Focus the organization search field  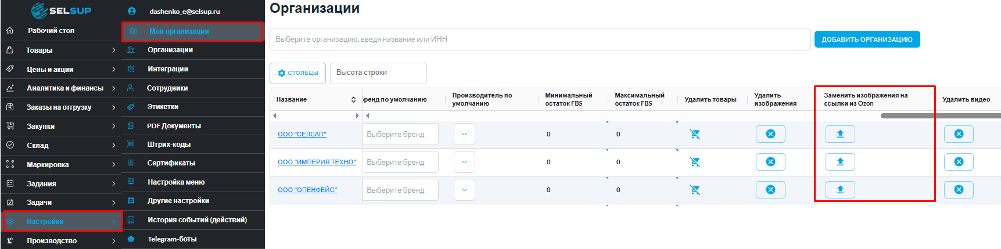[540, 39]
